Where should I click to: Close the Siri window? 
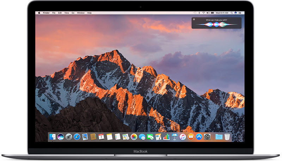pos(194,19)
